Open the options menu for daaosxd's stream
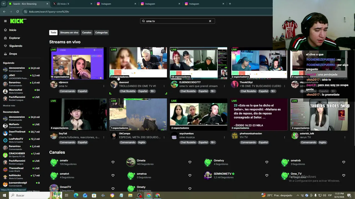Screen dimensions: 355x199 tap(164, 86)
